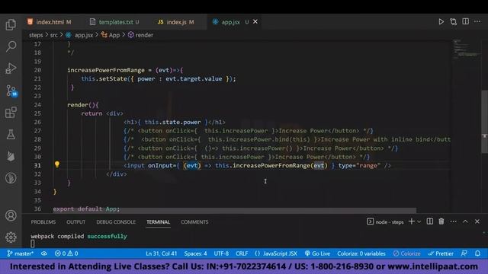This screenshot has height=274, width=488.
Task: Click 'Colorize: 0 variables' in status bar
Action: pos(361,253)
